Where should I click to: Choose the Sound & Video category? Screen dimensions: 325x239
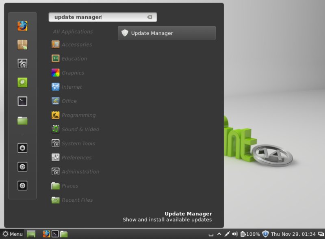[80, 129]
